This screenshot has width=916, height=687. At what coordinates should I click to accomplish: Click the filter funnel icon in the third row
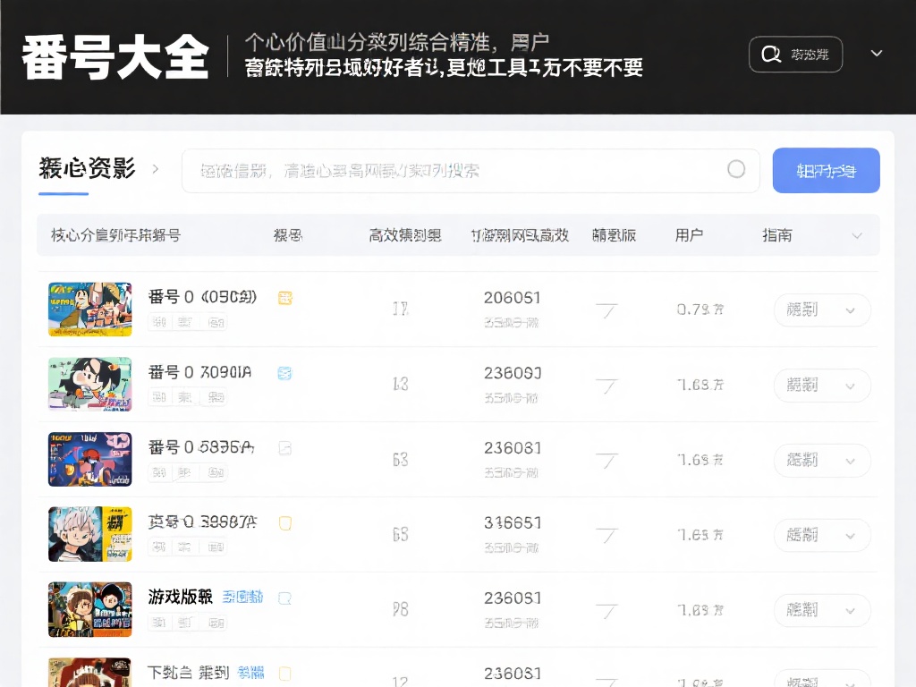tap(607, 461)
